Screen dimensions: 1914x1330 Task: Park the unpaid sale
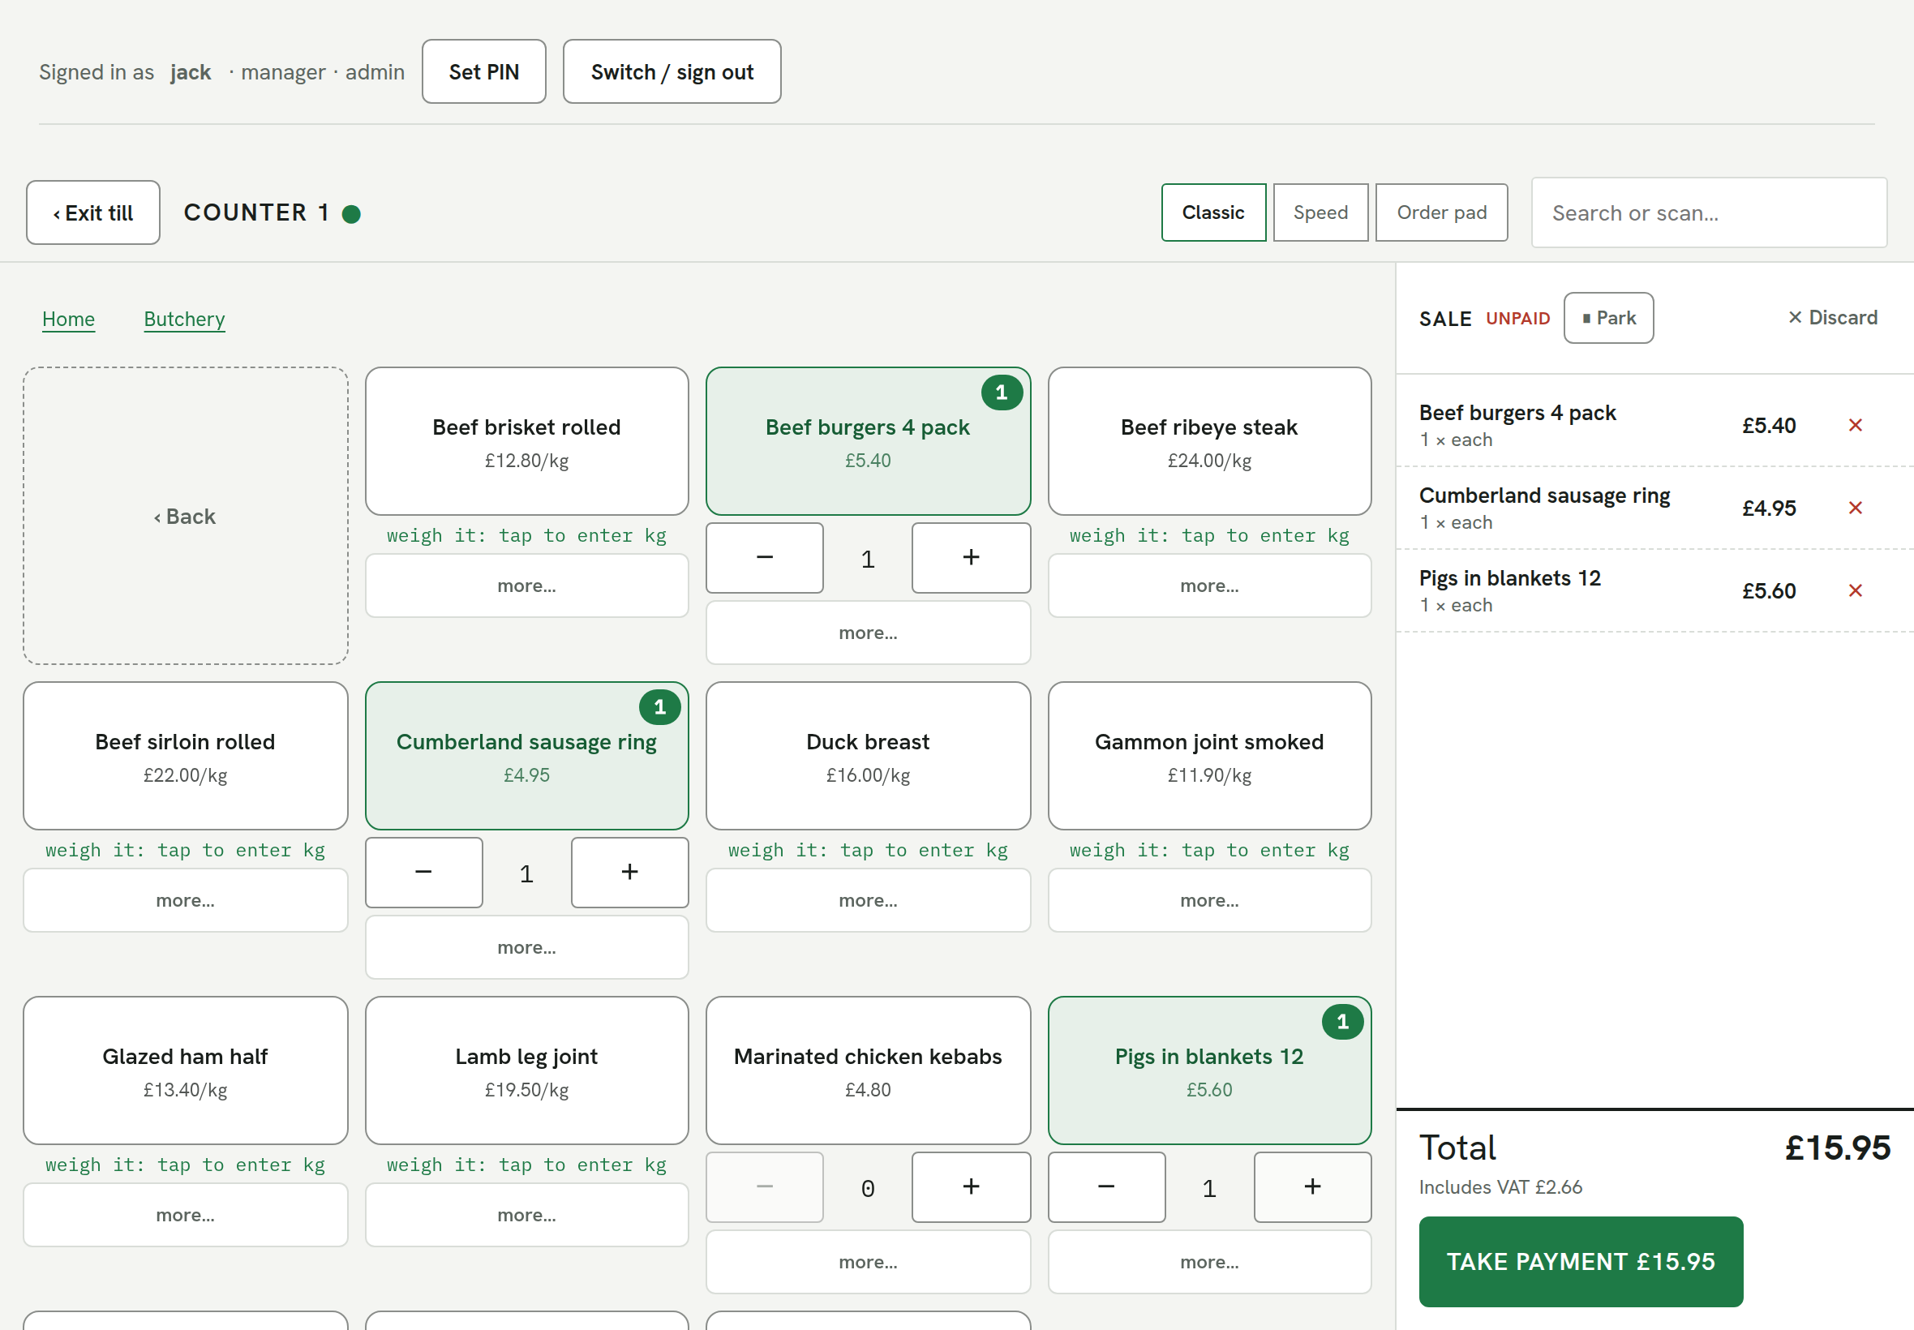pyautogui.click(x=1608, y=318)
